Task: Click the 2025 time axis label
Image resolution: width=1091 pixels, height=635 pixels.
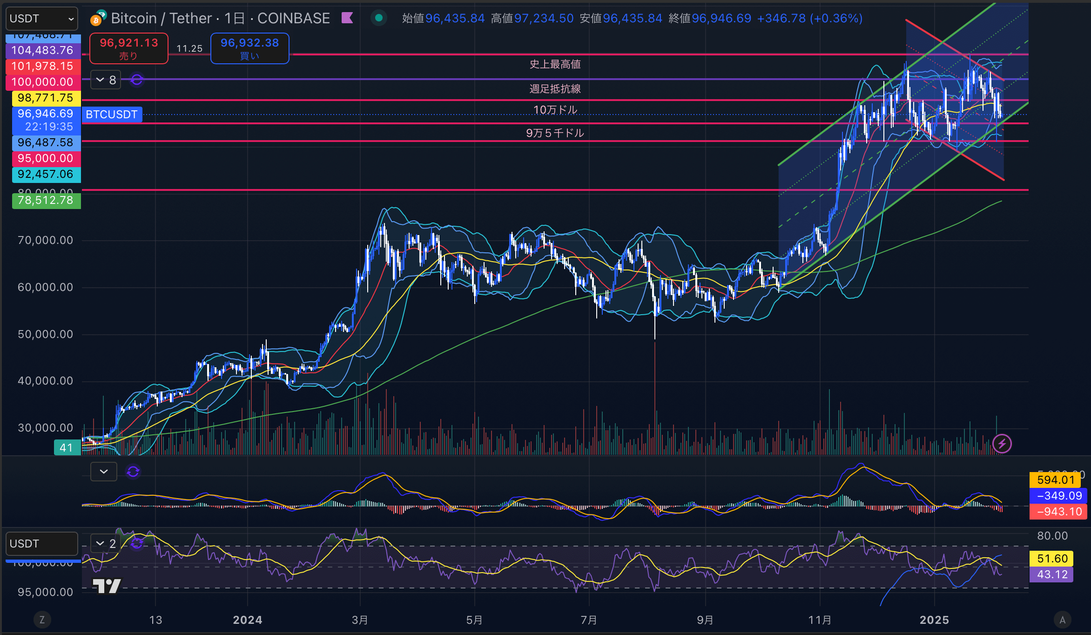Action: [934, 620]
